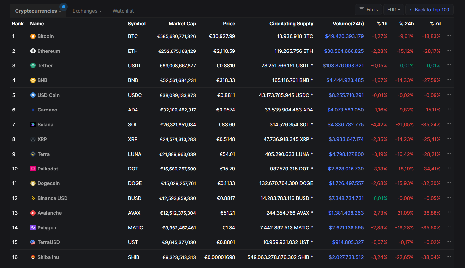Viewport: 465px width, 268px height.
Task: Open the TerraUSD name link
Action: click(x=49, y=242)
